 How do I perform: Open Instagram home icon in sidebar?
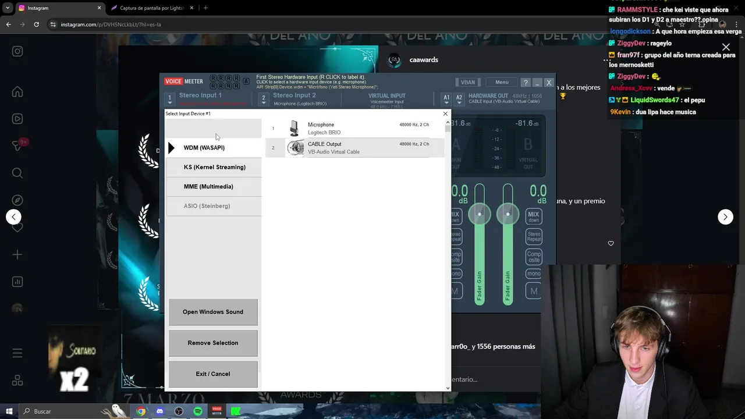pyautogui.click(x=17, y=92)
